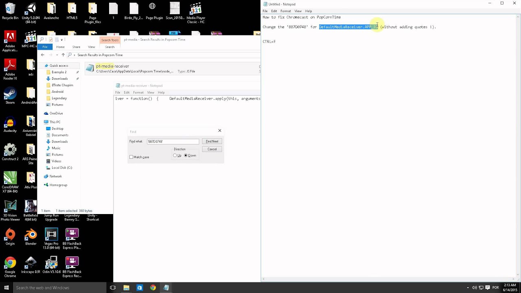
Task: Click the Windows Start button
Action: 7,288
